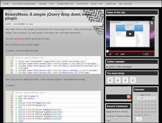Viewport: 162px width, 123px height.
Task: Open the Bugs – Tips menu item
Action: (x=97, y=4)
